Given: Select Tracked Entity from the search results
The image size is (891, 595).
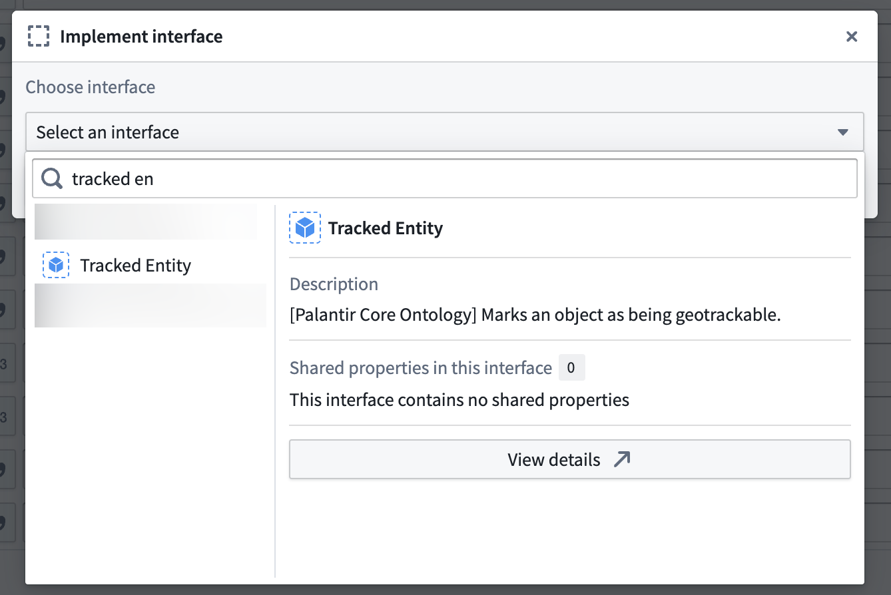Looking at the screenshot, I should tap(135, 265).
